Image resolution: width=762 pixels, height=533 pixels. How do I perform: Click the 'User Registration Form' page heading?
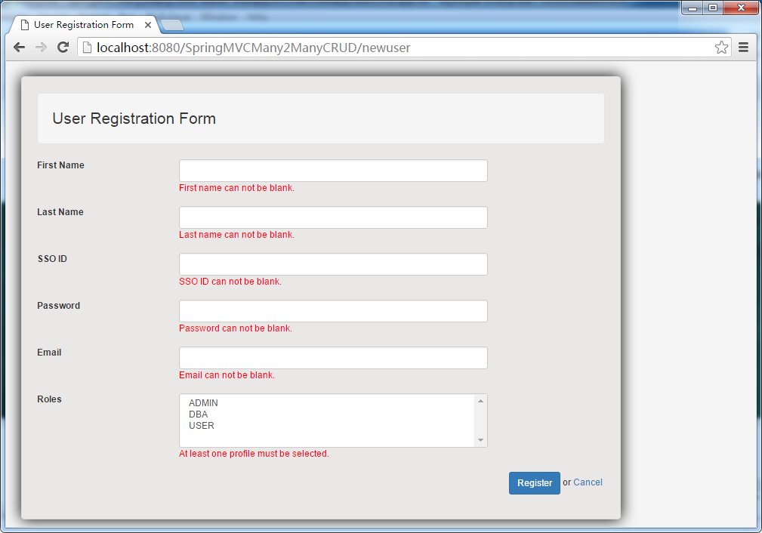[x=134, y=119]
